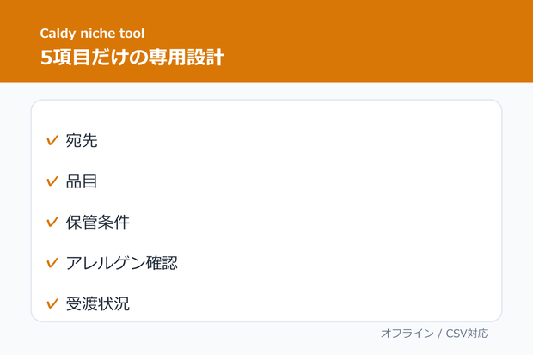Select the 宛先 list item text
The image size is (533, 355).
(x=82, y=140)
